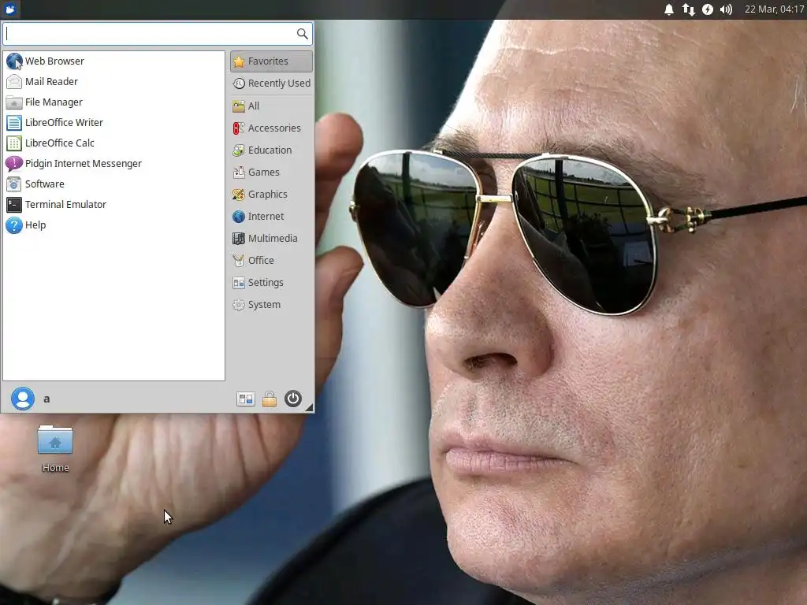Open the notifications bell in panel
Viewport: 807px width, 605px height.
668,9
